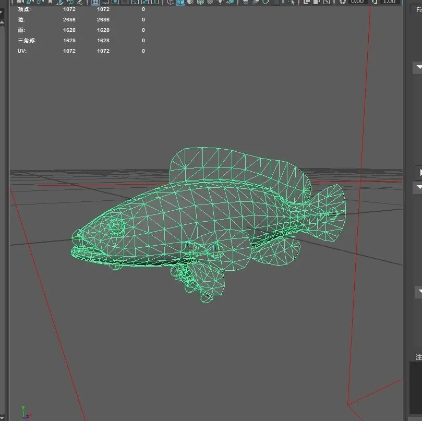This screenshot has height=421, width=422.
Task: Toggle smooth shade all blue cube
Action: 180,2
